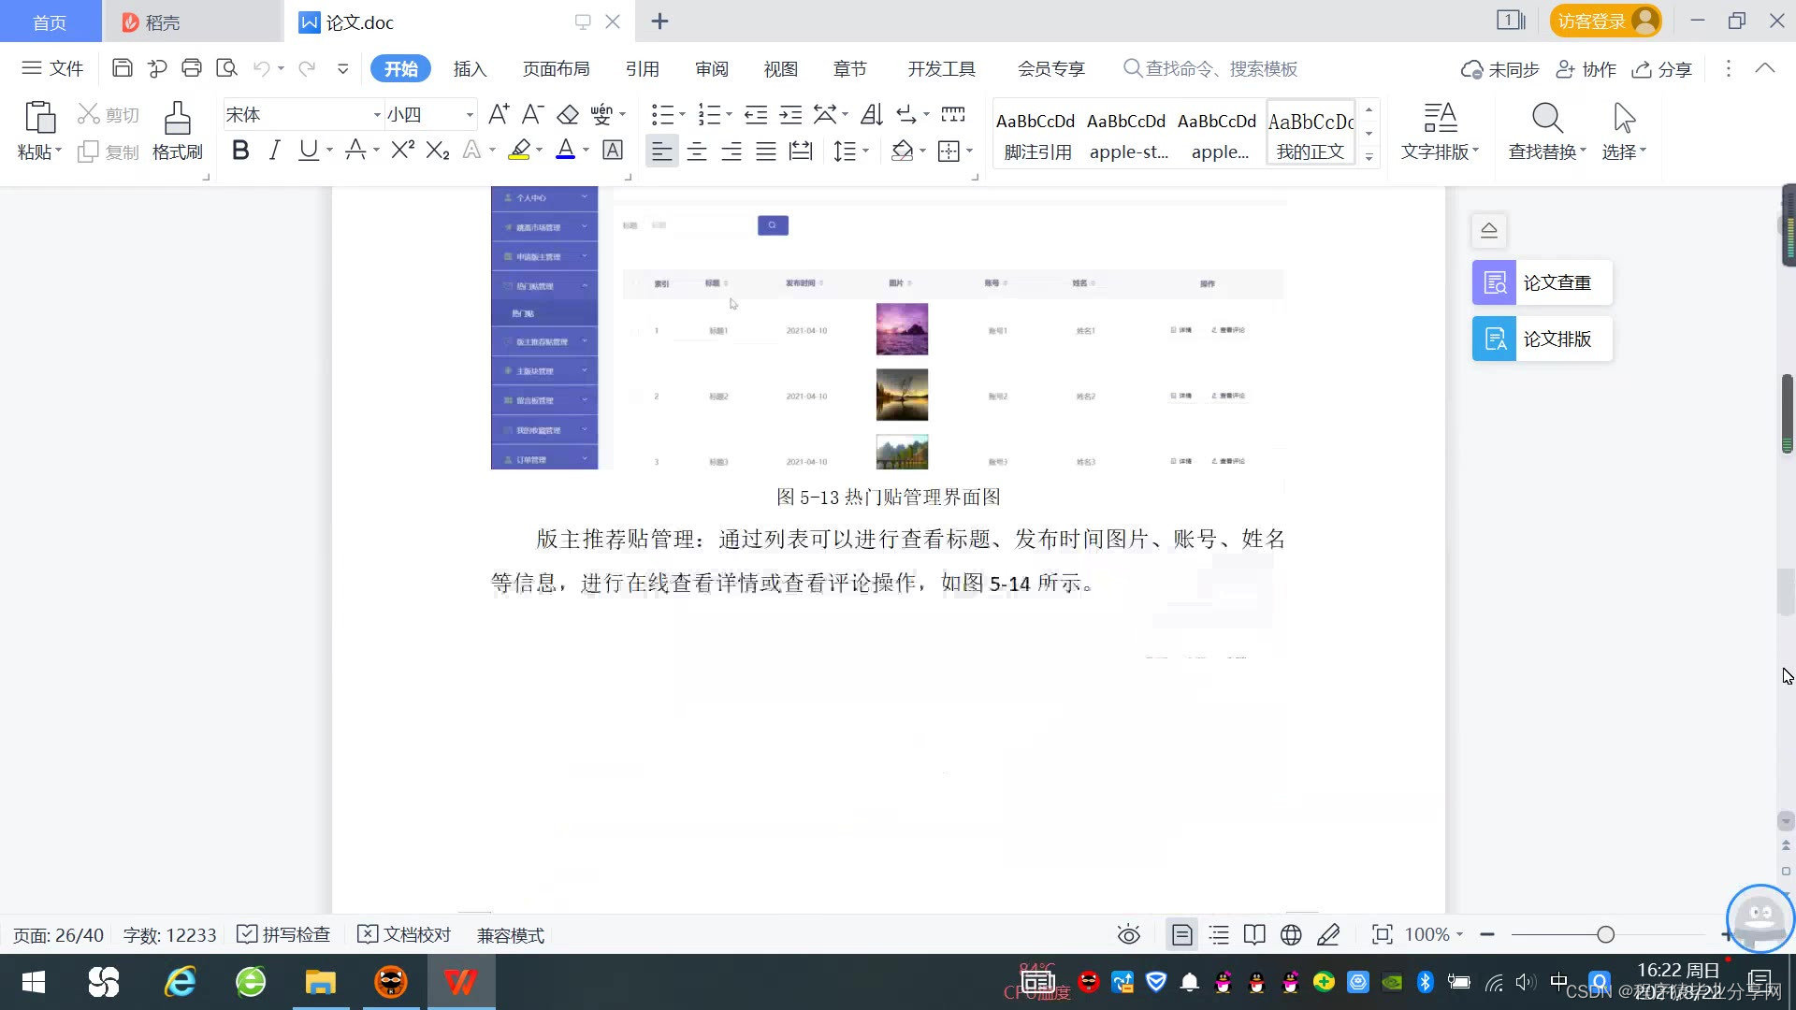Toggle 拼写检查 spell check in status bar
This screenshot has width=1796, height=1010.
point(284,934)
